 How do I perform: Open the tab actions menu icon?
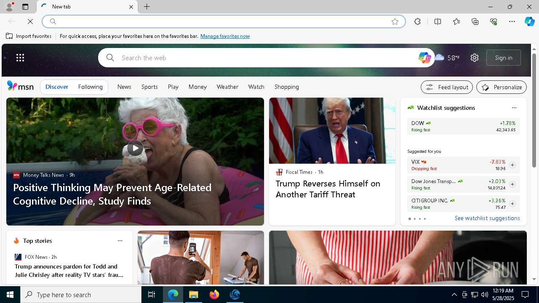tap(25, 7)
